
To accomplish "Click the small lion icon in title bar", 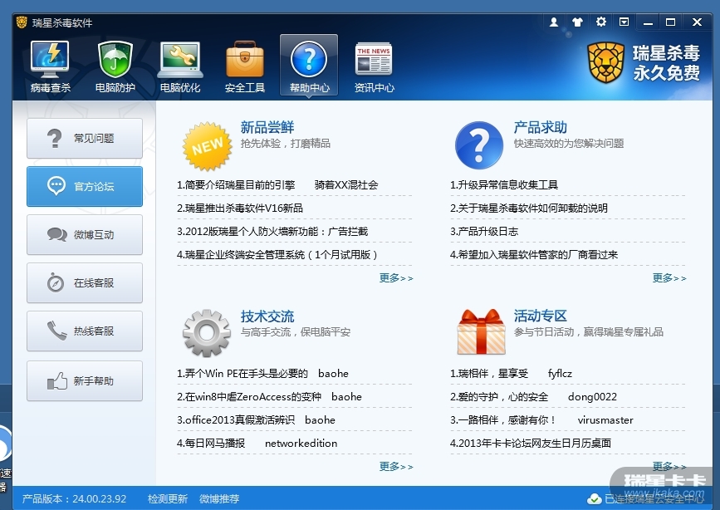I will coord(22,22).
